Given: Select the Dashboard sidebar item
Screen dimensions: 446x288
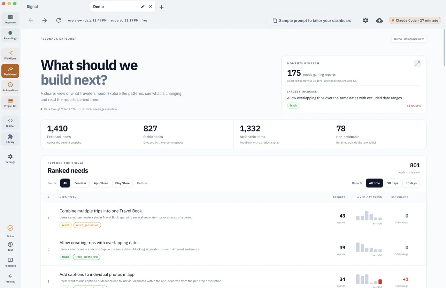Looking at the screenshot, I should pos(10,71).
